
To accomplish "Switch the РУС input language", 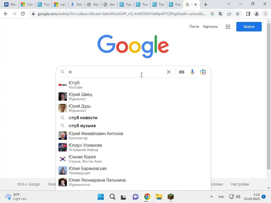I will [x=222, y=197].
